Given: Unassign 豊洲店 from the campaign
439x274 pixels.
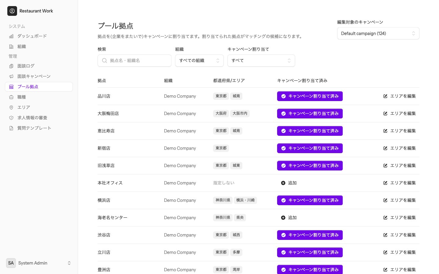Looking at the screenshot, I should pyautogui.click(x=310, y=269).
